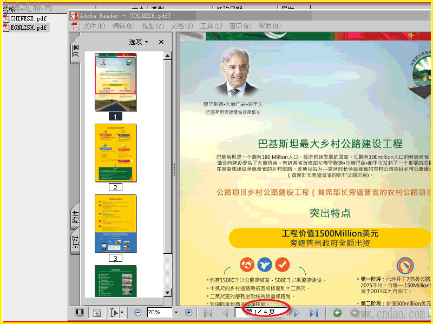Image resolution: width=433 pixels, height=324 pixels.
Task: Click the green previous view arrow
Action: [337, 313]
